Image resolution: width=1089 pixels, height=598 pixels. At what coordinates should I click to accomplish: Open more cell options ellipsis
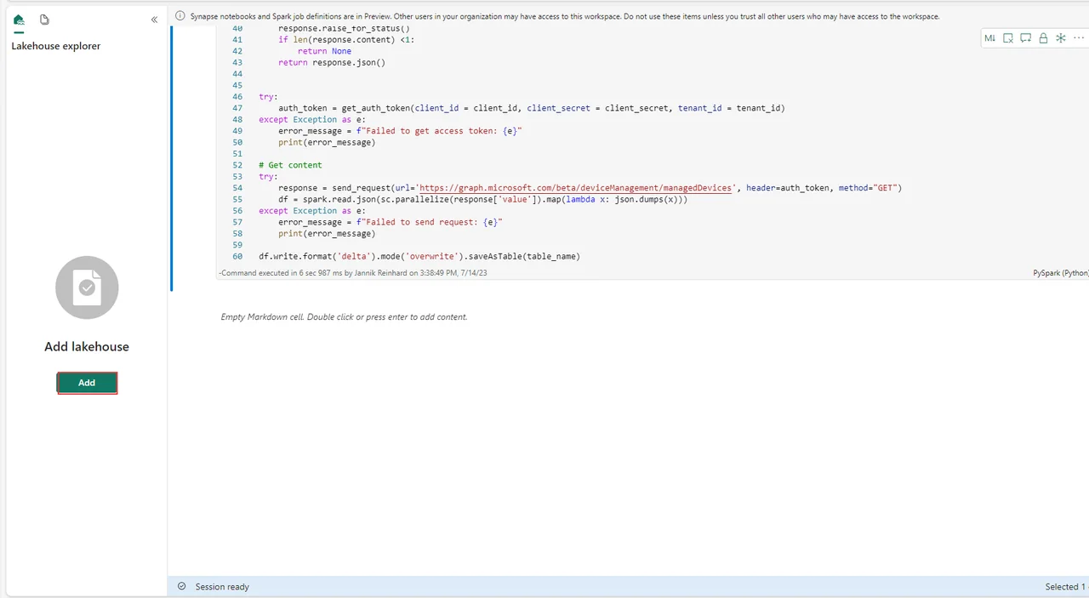(1078, 38)
